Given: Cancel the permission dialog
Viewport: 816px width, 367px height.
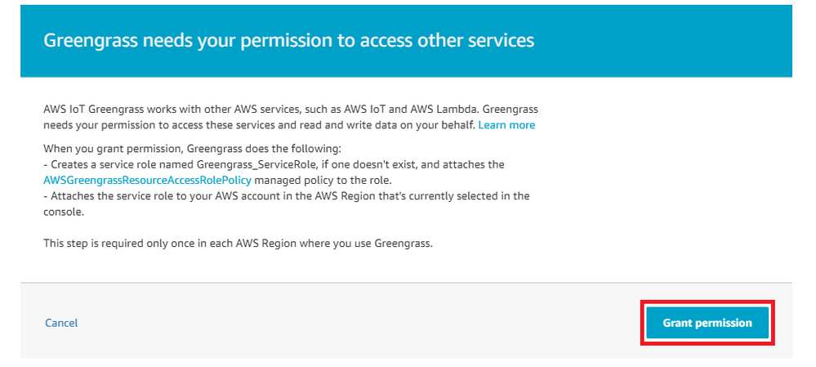Looking at the screenshot, I should [61, 323].
